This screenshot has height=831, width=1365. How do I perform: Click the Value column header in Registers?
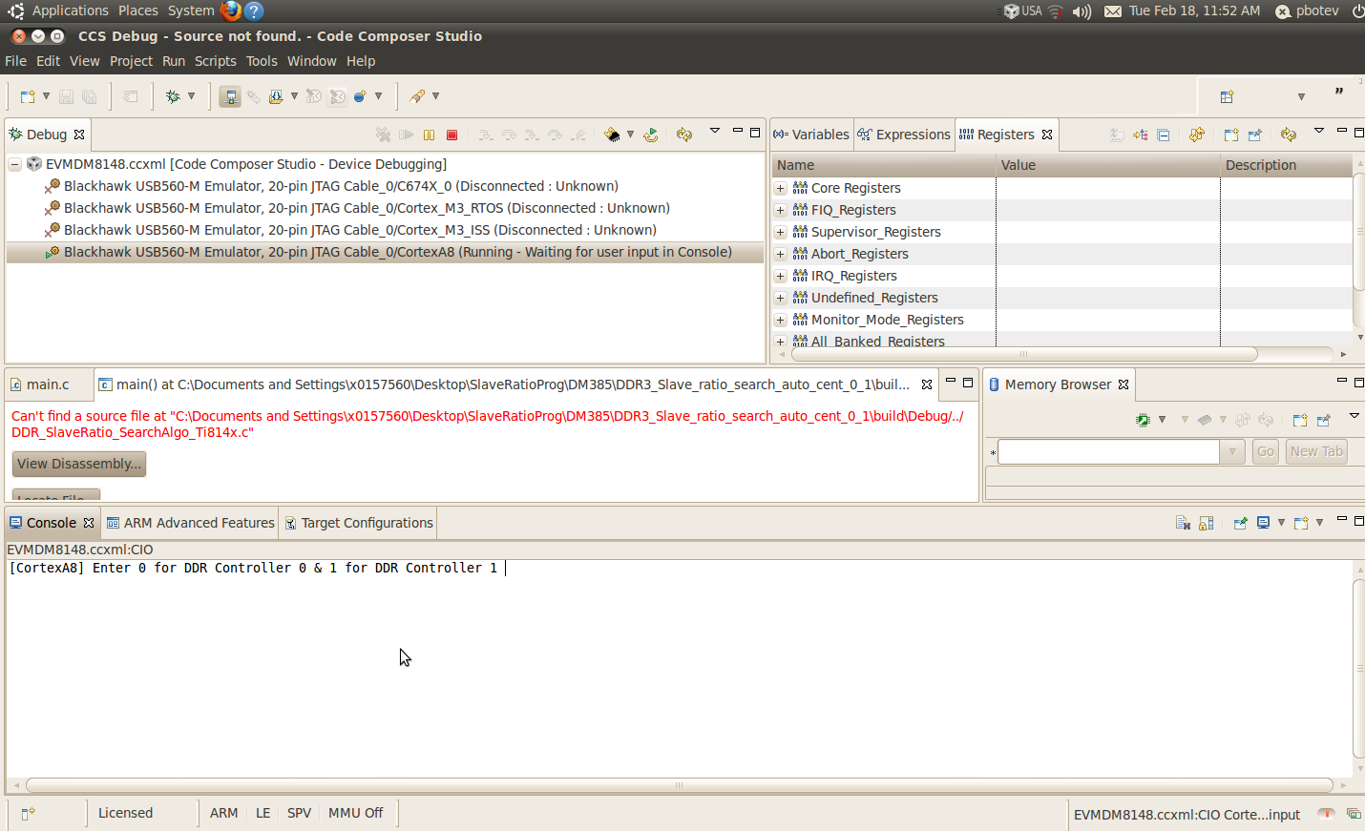(1107, 165)
